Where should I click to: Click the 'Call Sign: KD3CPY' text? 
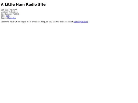(9, 10)
